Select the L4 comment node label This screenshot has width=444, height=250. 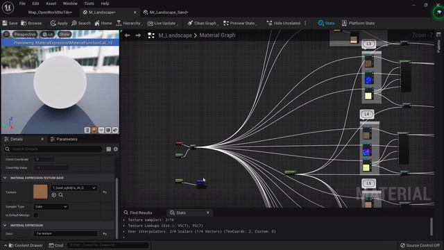367,114
